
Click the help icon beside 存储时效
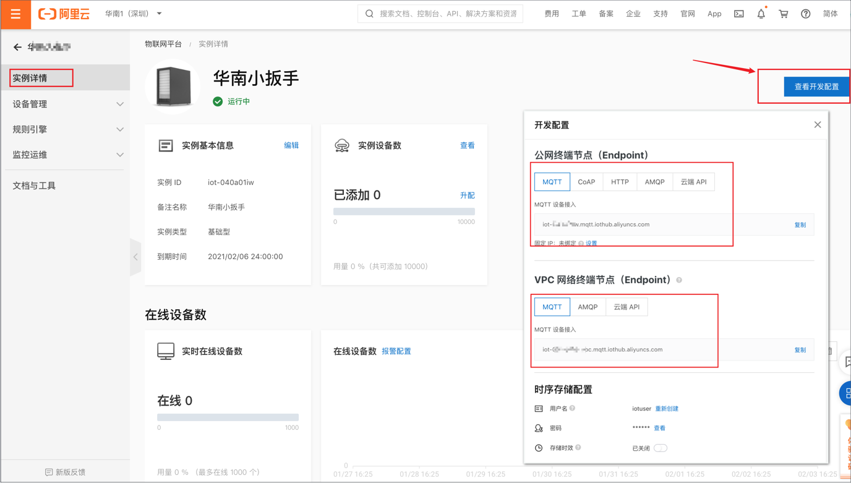point(578,447)
